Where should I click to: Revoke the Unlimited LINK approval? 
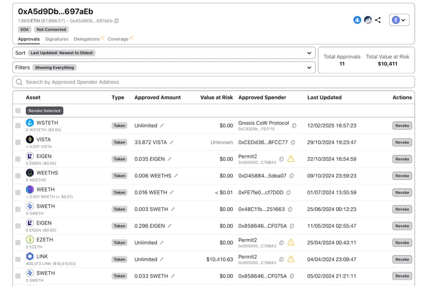tap(402, 259)
